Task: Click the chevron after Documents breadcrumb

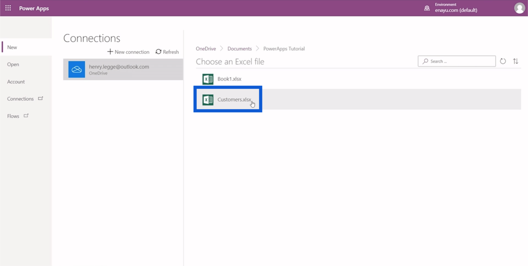Action: pos(257,49)
